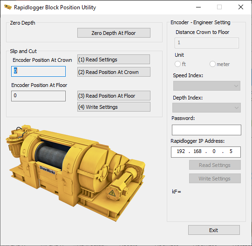This screenshot has width=252, height=246.
Task: Focus the Encoder Position At Floor field
Action: coord(38,96)
